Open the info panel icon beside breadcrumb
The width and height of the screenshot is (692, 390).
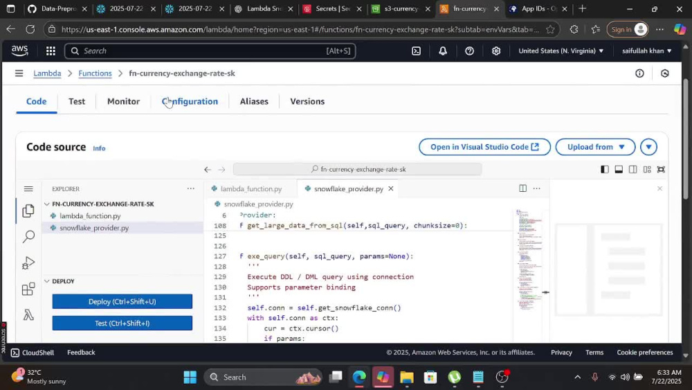point(639,73)
